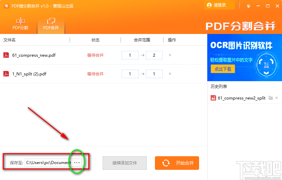Minimize the PDF猫 window
282x180 pixels.
[258, 6]
